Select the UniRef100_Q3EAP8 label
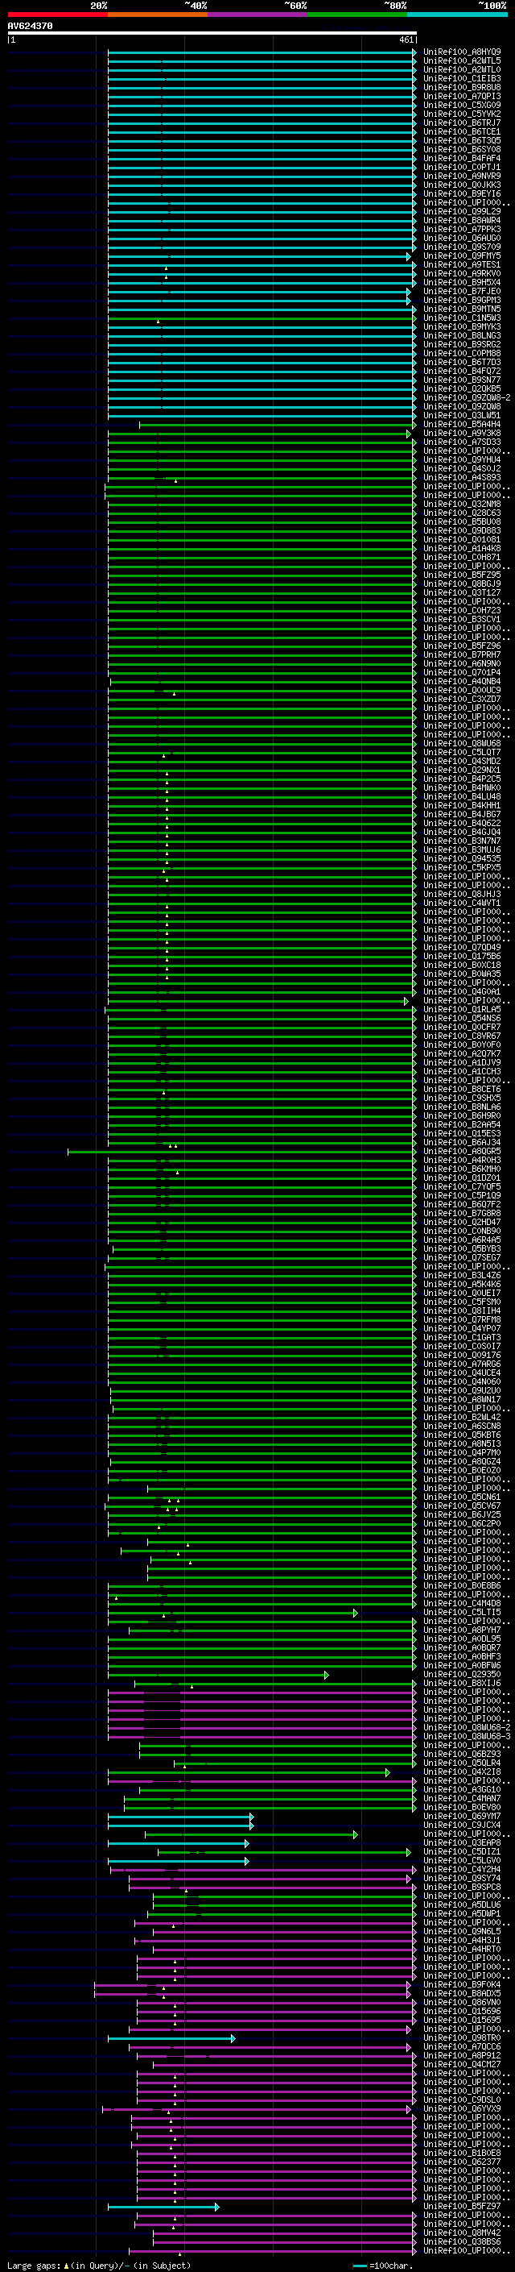Screen dimensions: 515x2272 tap(462, 1842)
